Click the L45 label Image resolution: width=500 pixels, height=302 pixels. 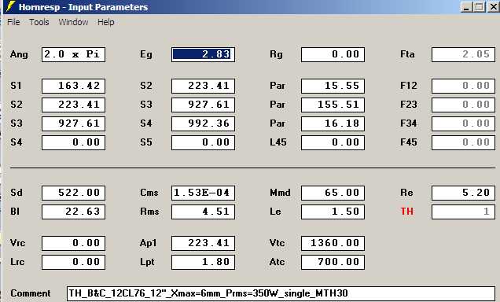click(278, 142)
